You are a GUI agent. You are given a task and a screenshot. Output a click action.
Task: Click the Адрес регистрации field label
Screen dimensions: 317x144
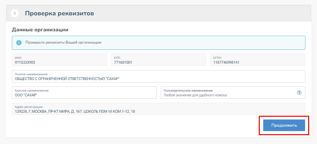[x=29, y=107]
